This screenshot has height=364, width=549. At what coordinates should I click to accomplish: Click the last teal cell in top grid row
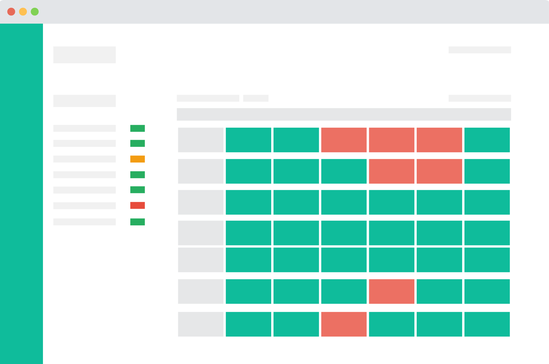[x=487, y=140]
